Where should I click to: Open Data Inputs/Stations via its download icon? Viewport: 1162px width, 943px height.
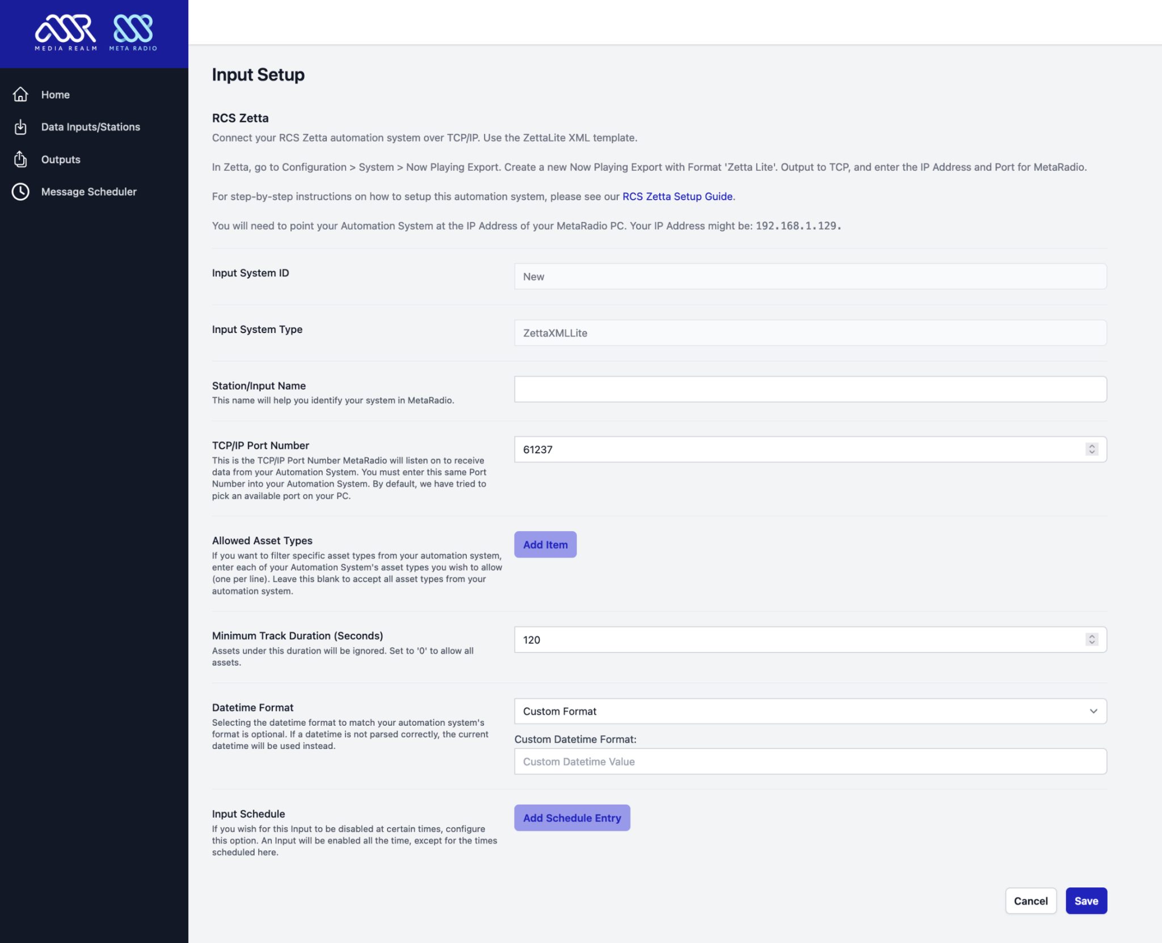[20, 127]
